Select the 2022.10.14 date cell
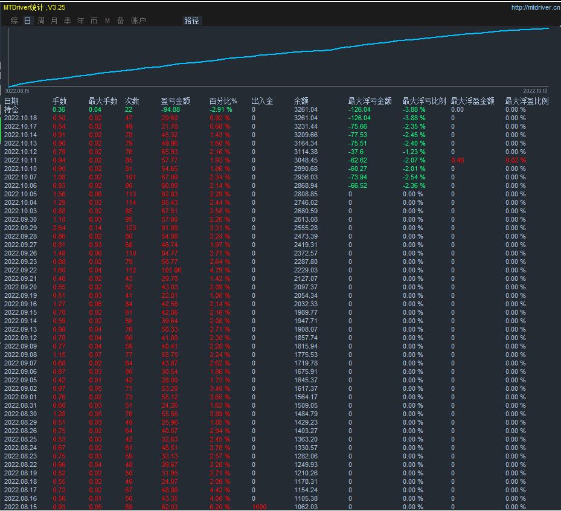Image resolution: width=561 pixels, height=511 pixels. pyautogui.click(x=21, y=135)
